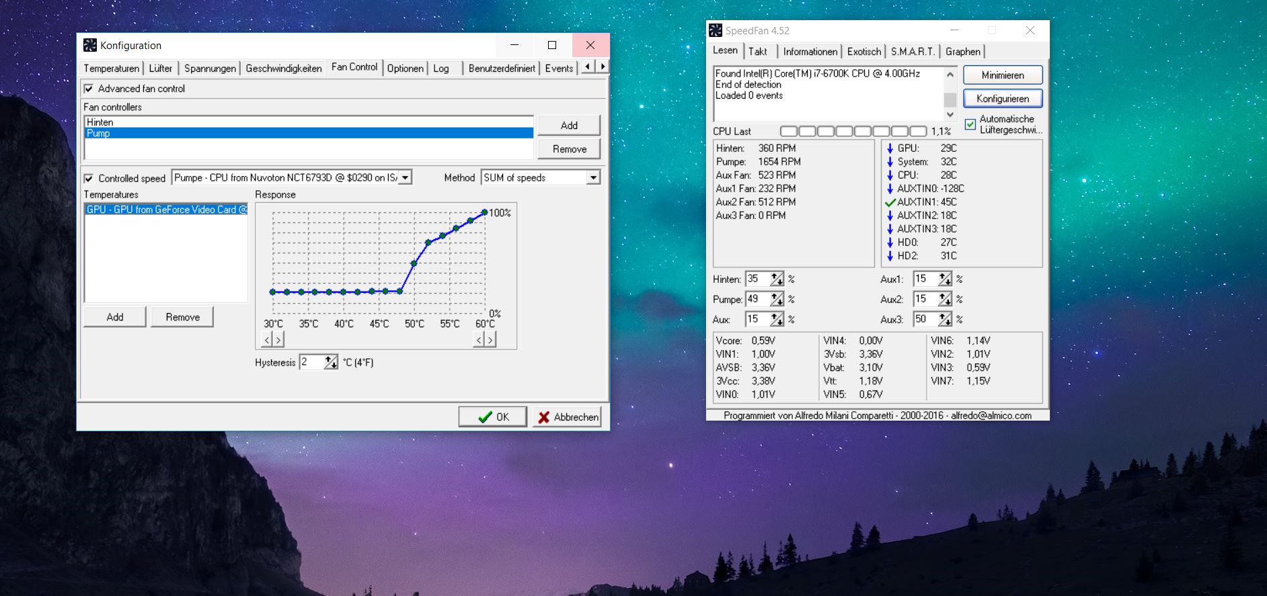Viewport: 1267px width, 596px height.
Task: Click Remove temperature button
Action: tap(182, 316)
